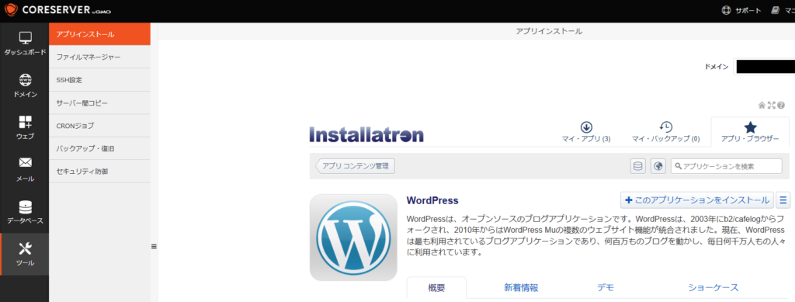Viewport: 795px width, 302px height.
Task: Click the WordPress title heading
Action: coord(432,200)
